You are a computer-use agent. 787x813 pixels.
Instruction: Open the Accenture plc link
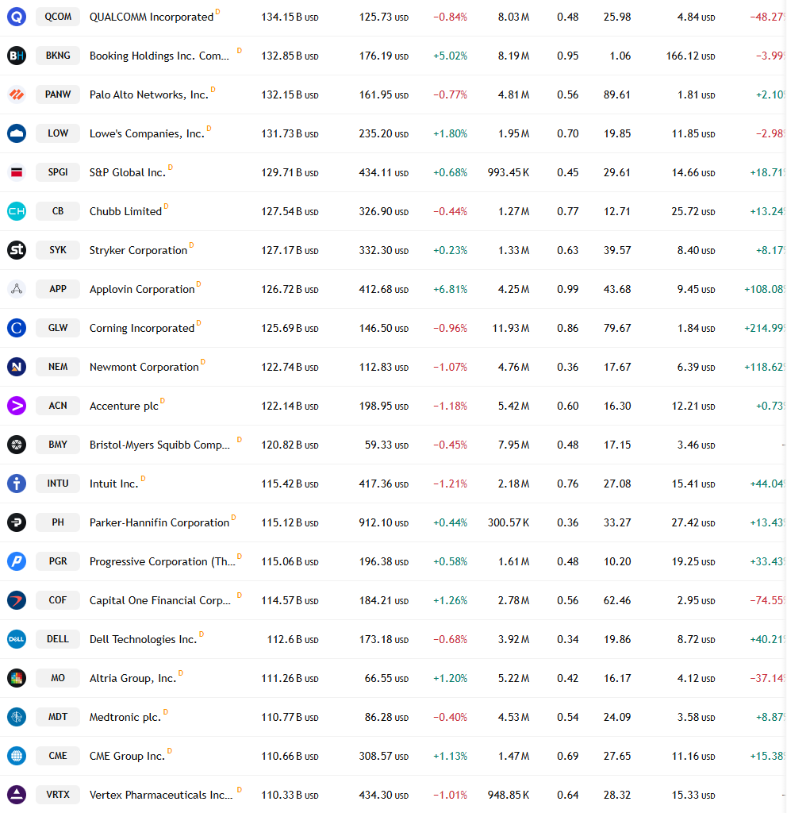124,406
